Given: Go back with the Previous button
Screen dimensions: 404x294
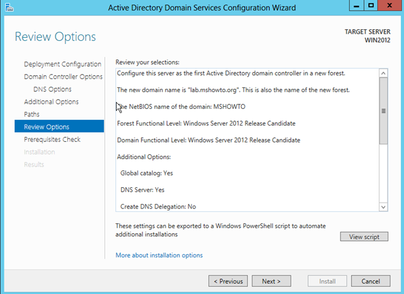Looking at the screenshot, I should tap(227, 281).
